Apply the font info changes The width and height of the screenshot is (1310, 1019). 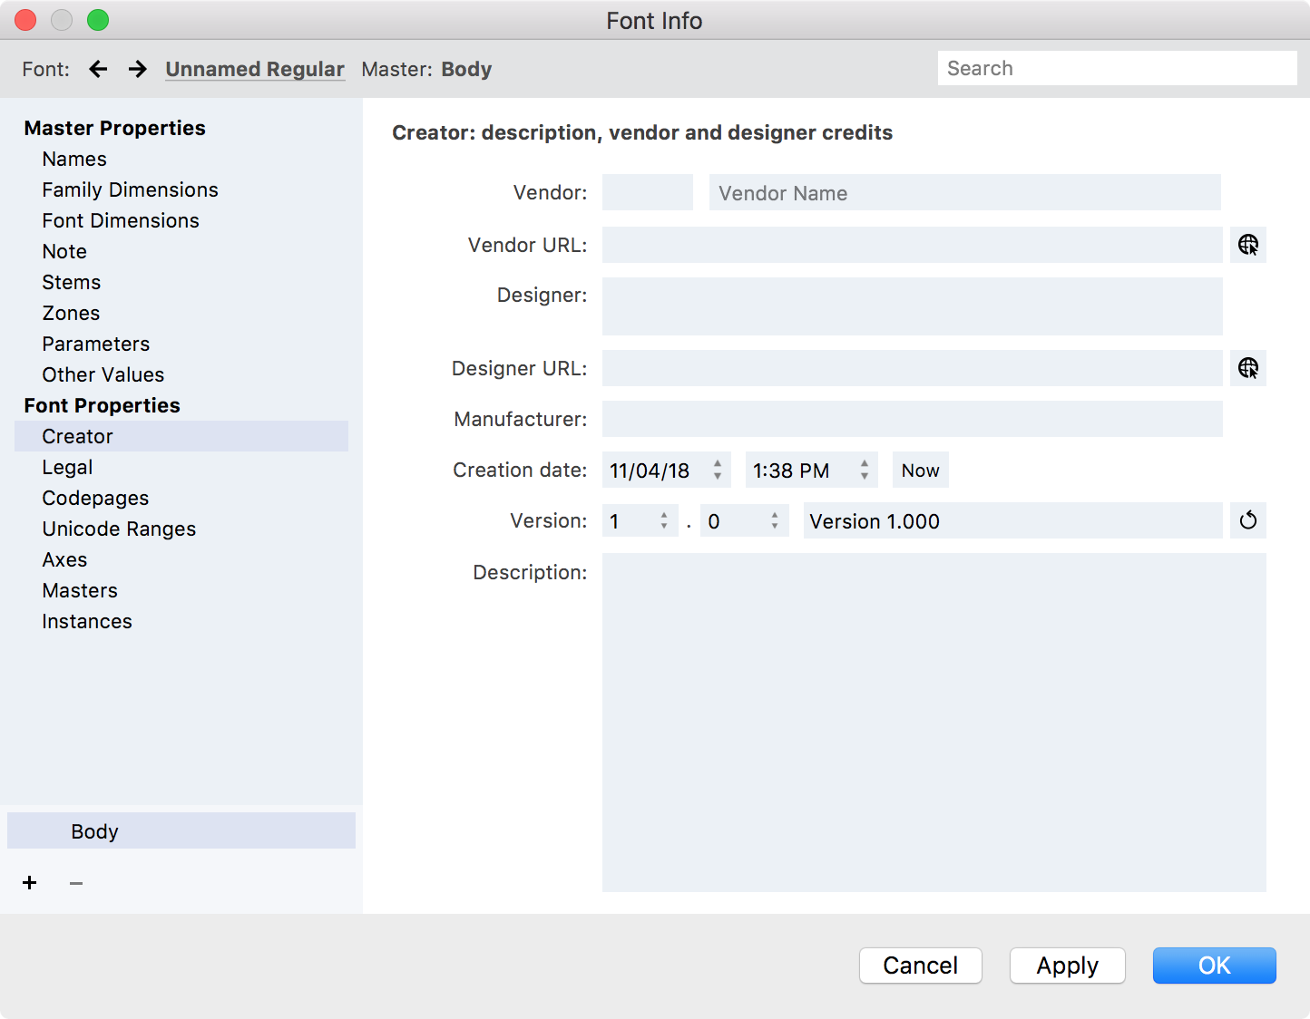(x=1068, y=966)
